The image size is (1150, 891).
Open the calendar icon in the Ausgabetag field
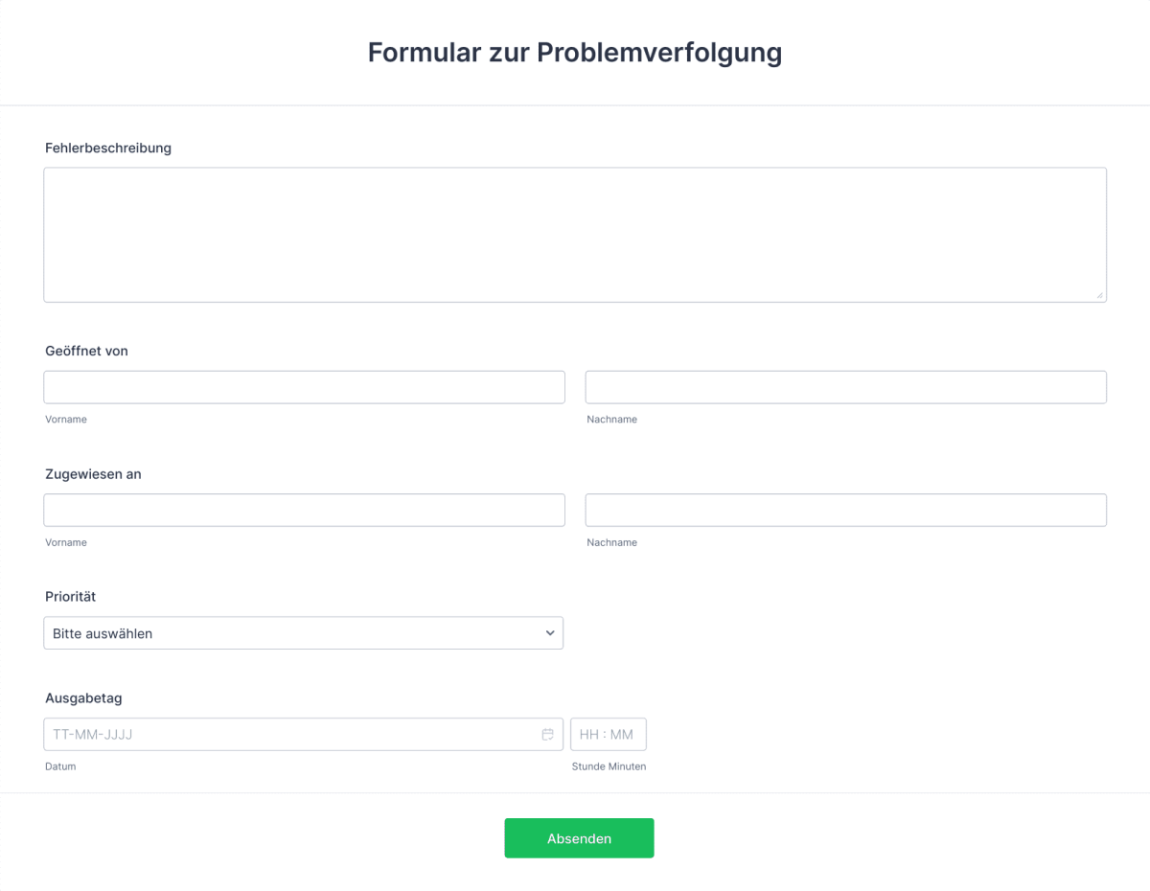click(547, 734)
